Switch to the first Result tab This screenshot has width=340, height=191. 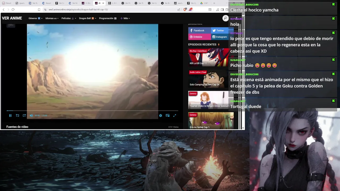point(7,3)
